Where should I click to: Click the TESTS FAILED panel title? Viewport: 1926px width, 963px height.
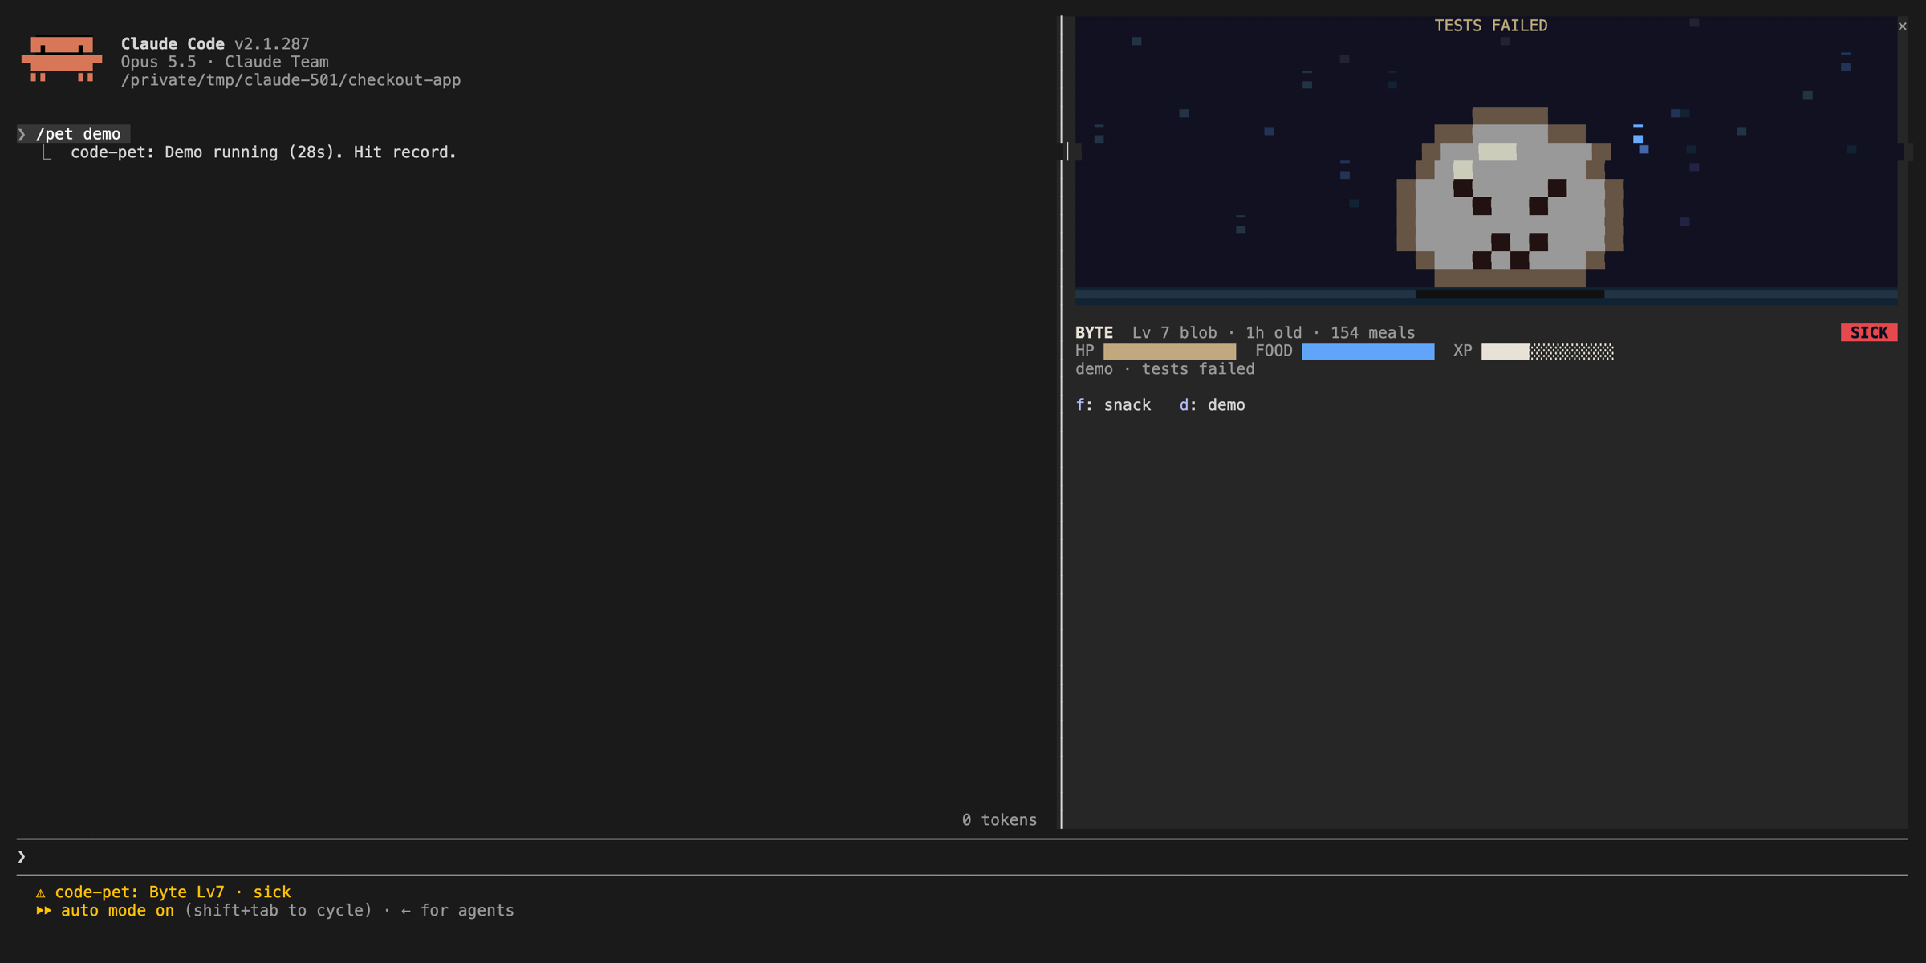click(1490, 26)
